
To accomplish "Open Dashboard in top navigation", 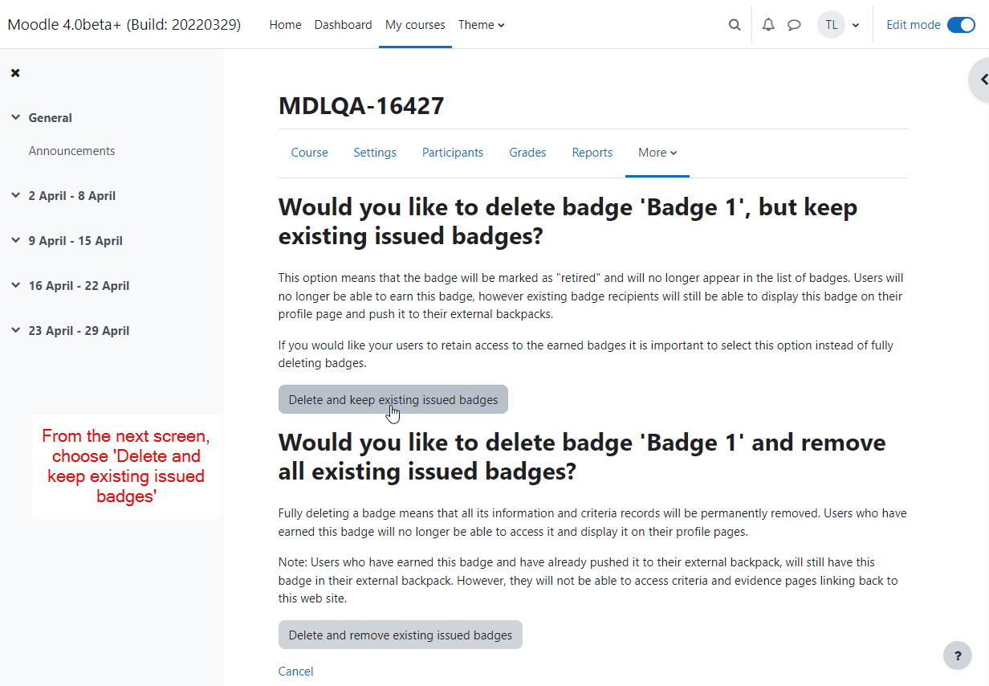I will coord(343,25).
